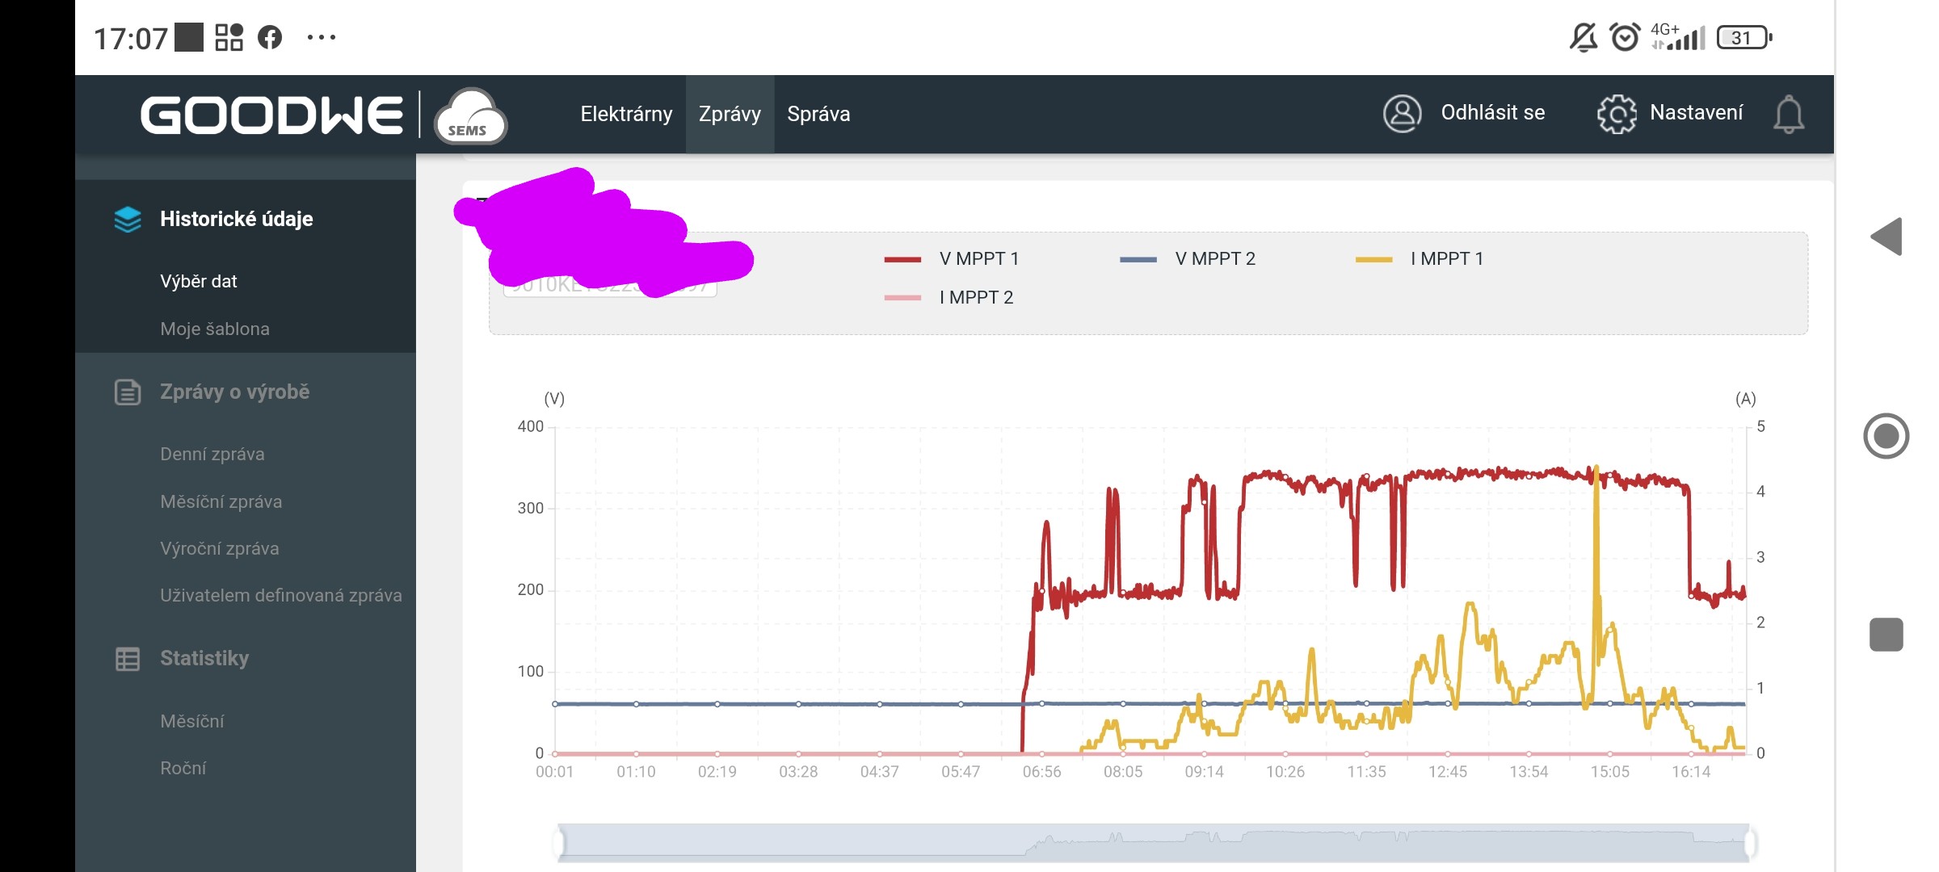Click the red V MPPT 1 color swatch

pos(902,259)
